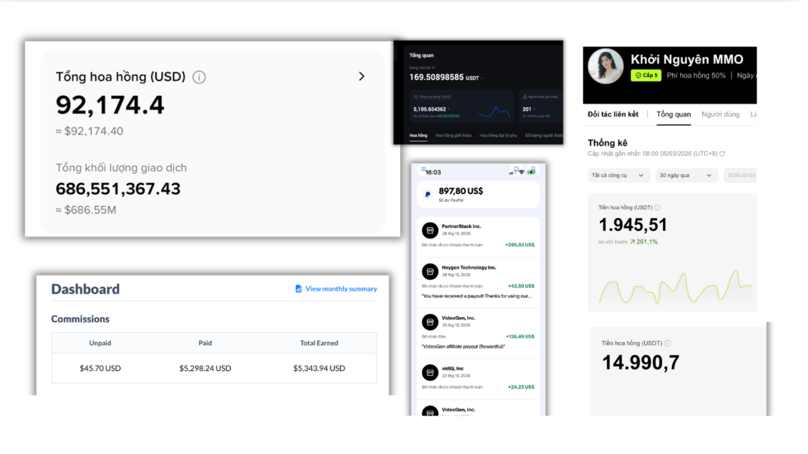The height and width of the screenshot is (454, 808).
Task: Click refresh icon next to update time
Action: pos(722,154)
